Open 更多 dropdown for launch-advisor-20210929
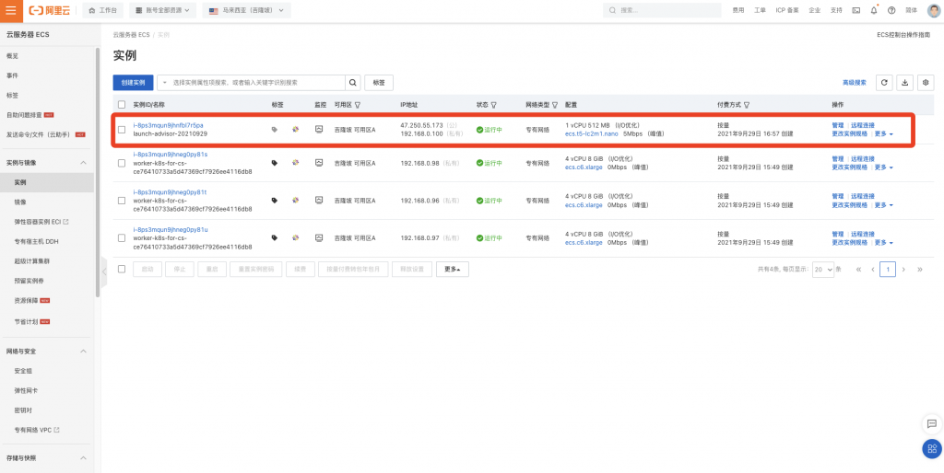The image size is (944, 473). point(884,134)
